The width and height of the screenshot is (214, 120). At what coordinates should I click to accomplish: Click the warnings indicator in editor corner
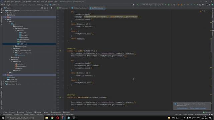pos(203,11)
